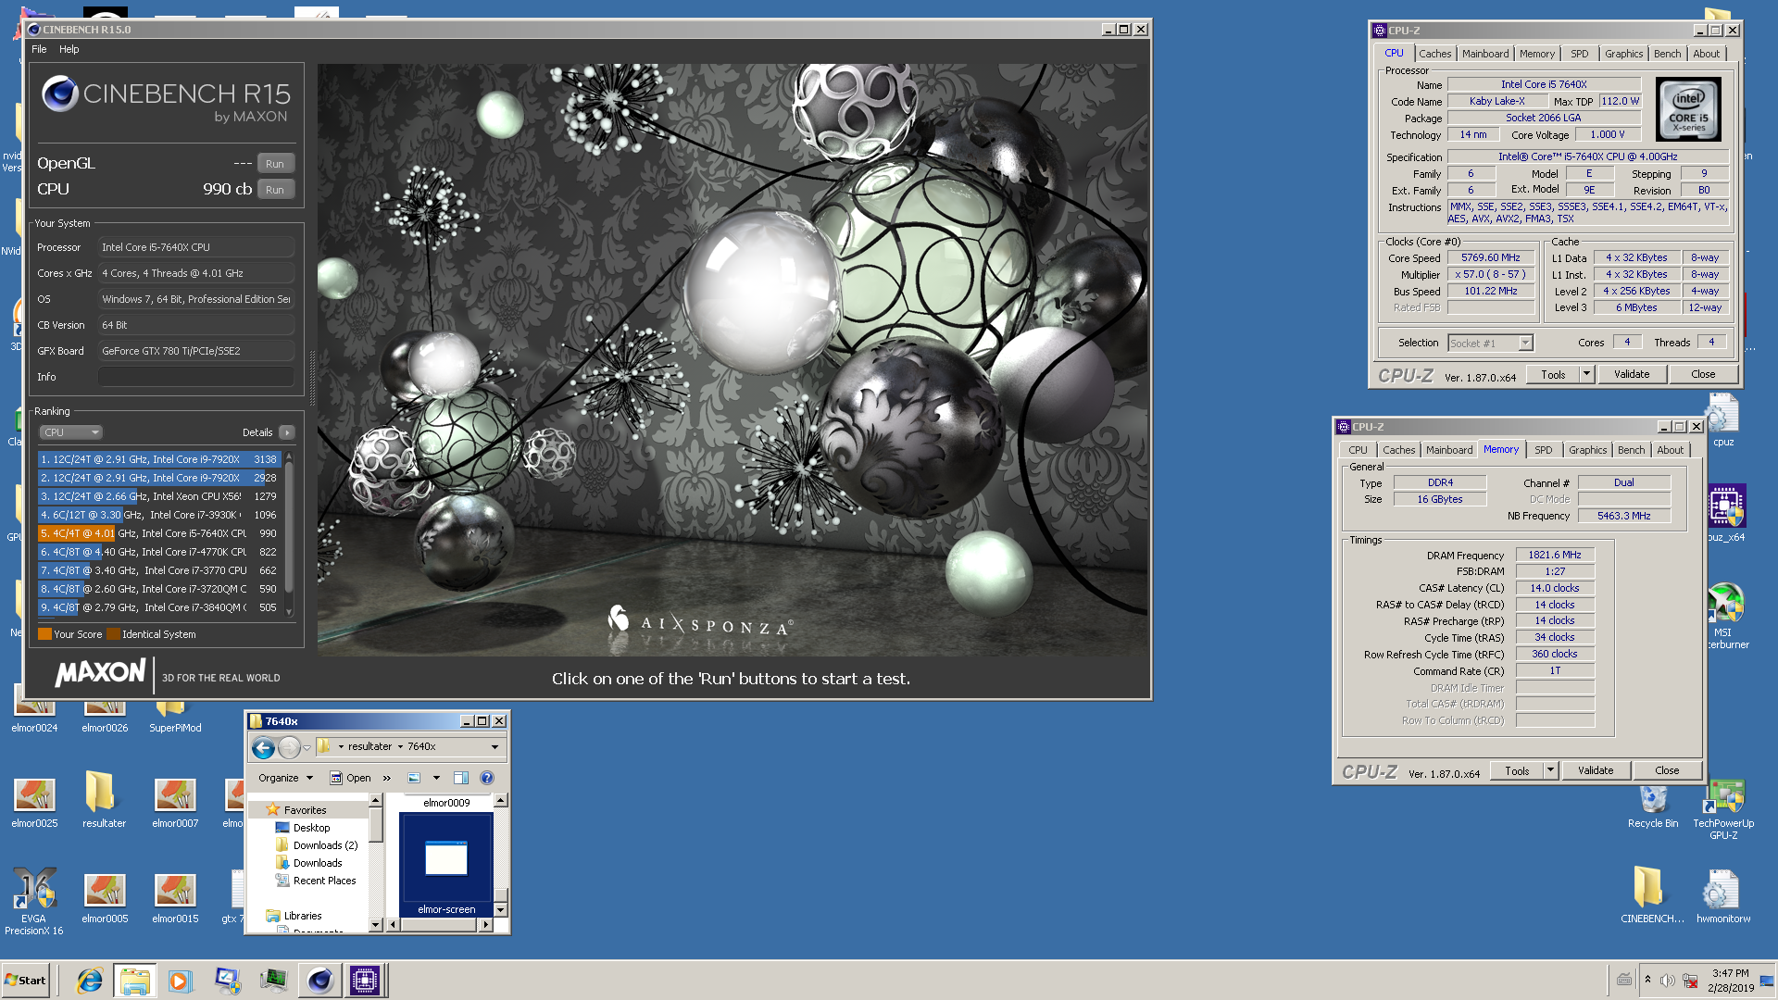Switch to Cinebench in the taskbar
This screenshot has width=1778, height=1000.
click(x=319, y=981)
